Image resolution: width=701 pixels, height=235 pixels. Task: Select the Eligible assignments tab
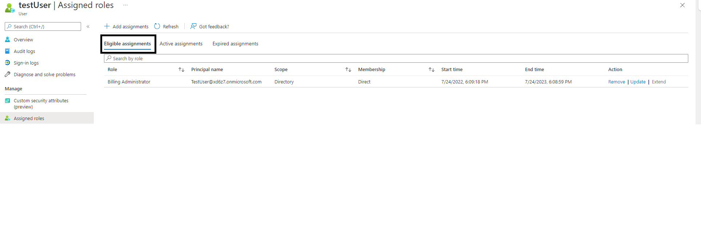coord(127,44)
